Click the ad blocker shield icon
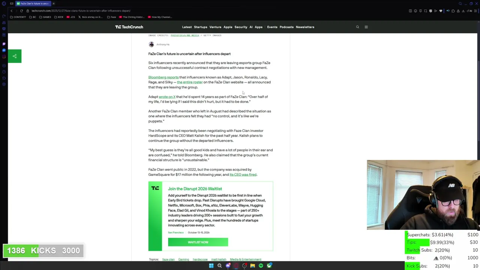480x270 pixels. pos(430,11)
